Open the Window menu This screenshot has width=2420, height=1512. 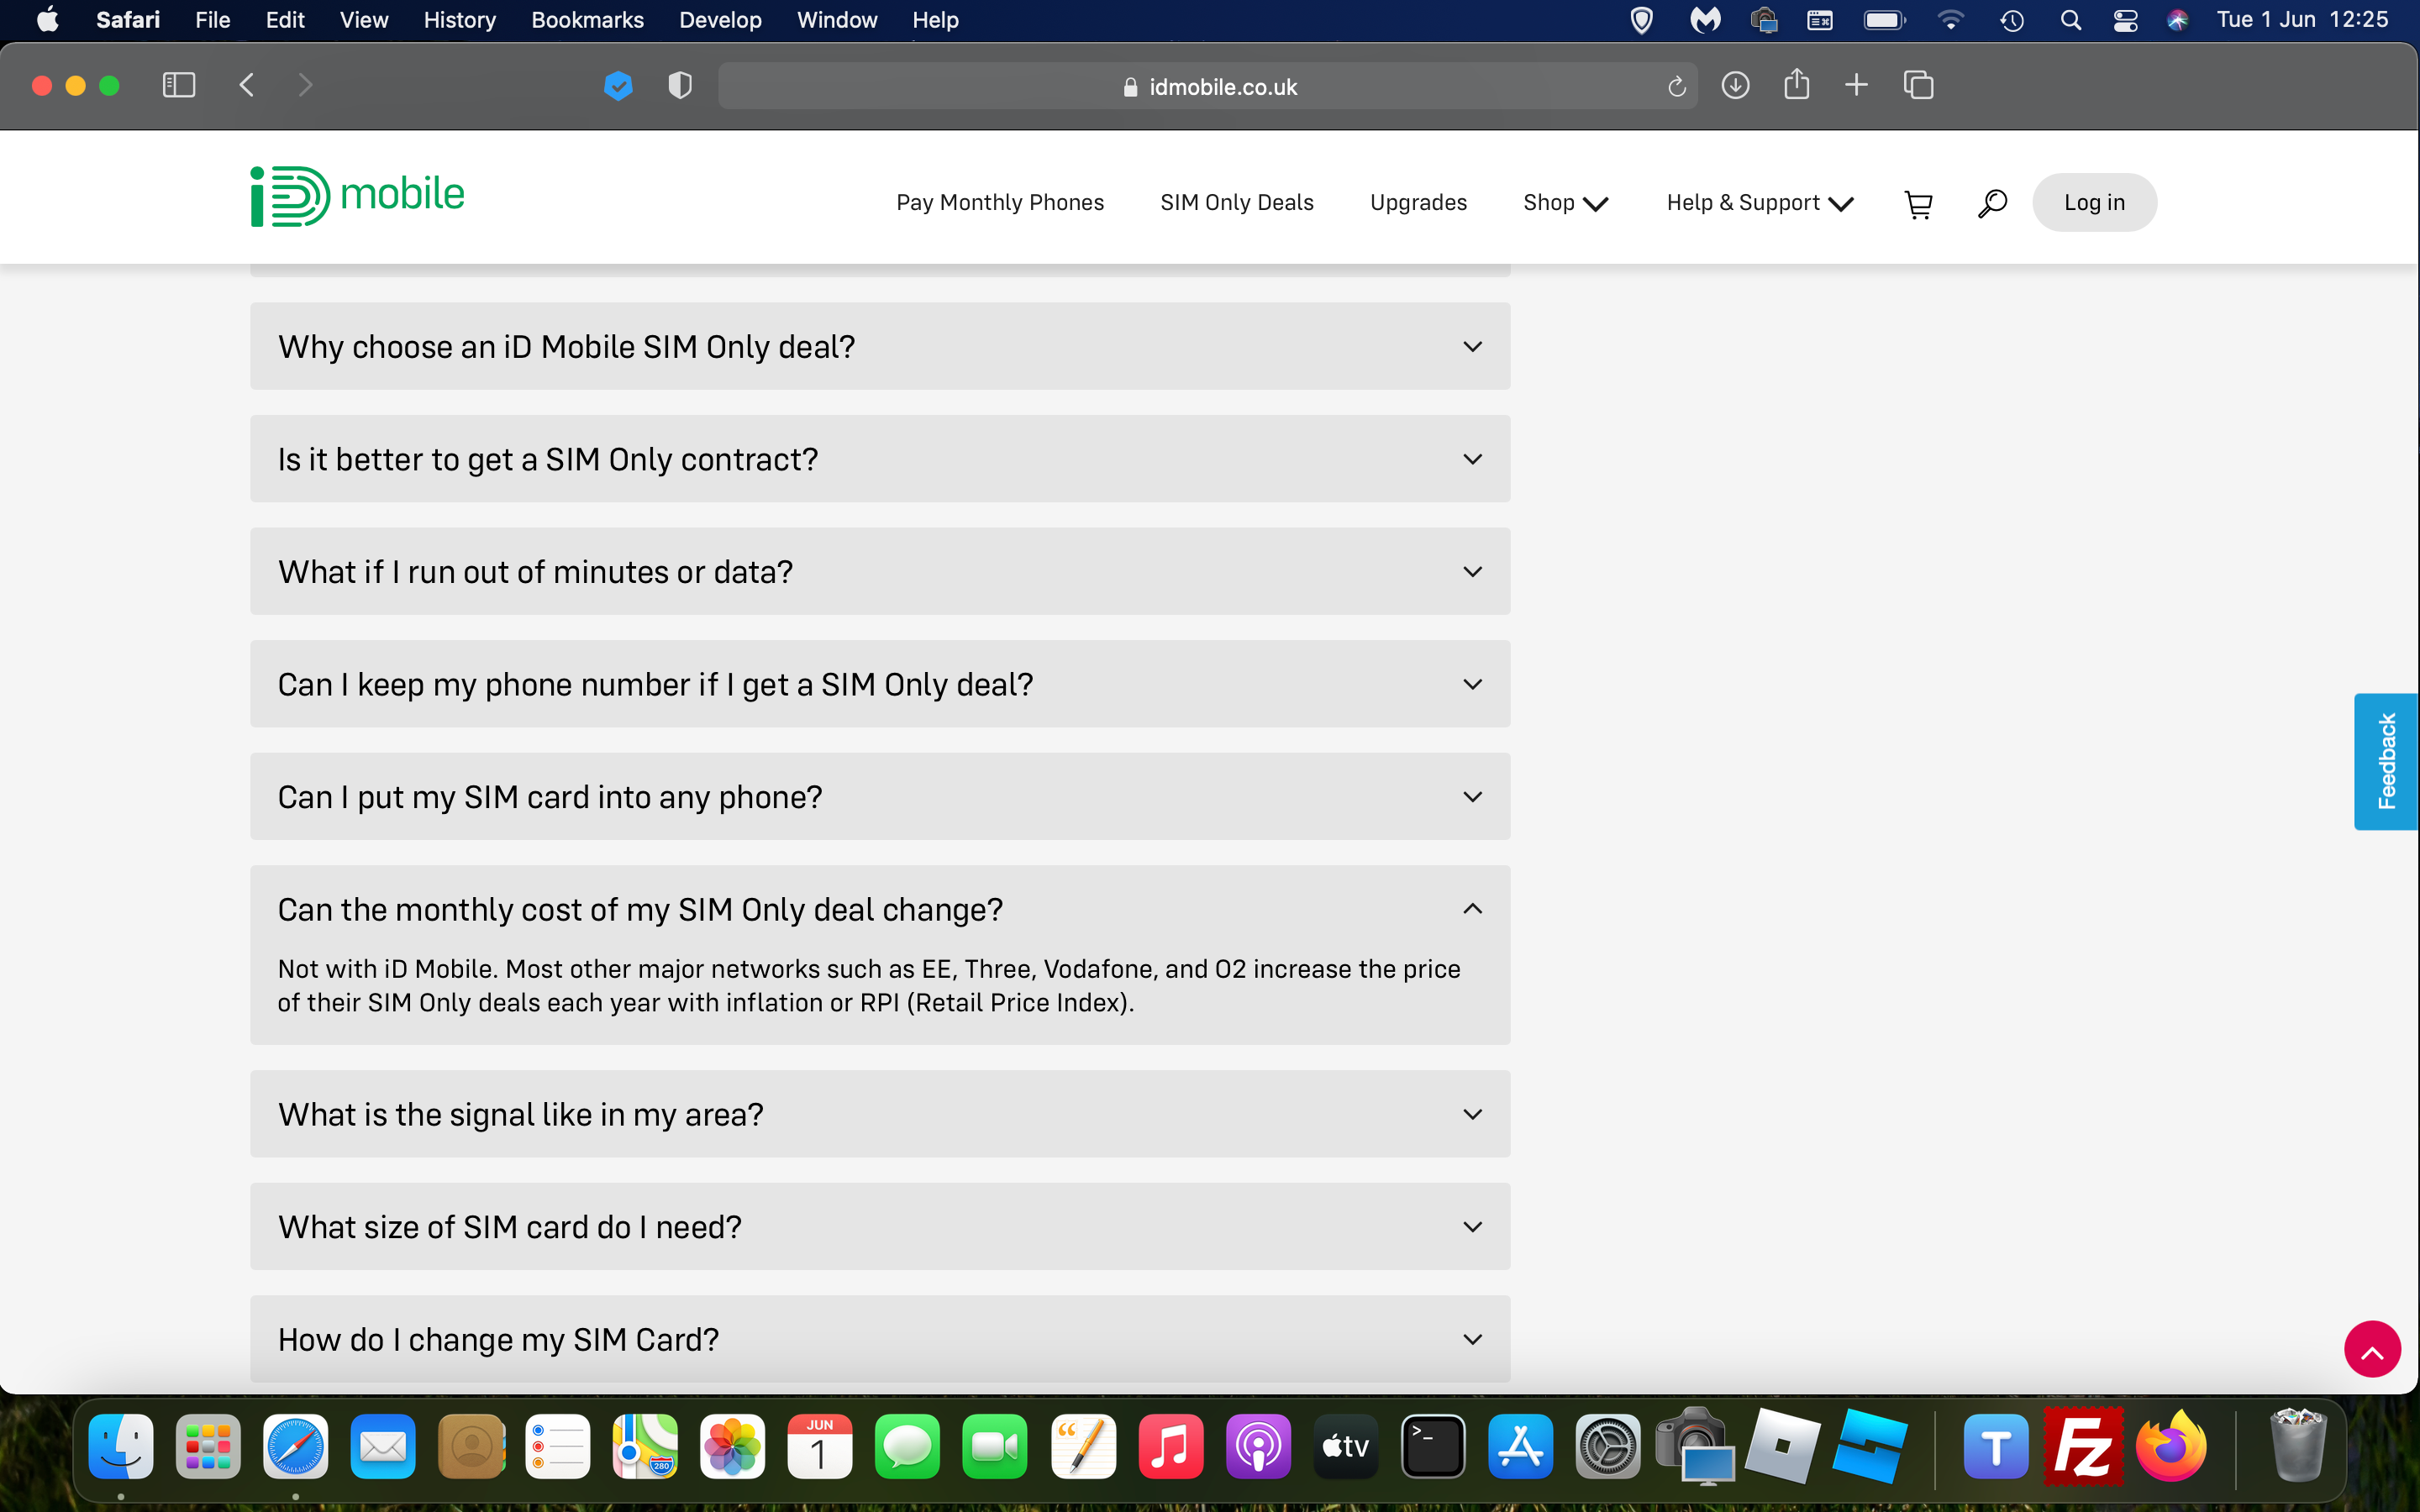(x=837, y=20)
